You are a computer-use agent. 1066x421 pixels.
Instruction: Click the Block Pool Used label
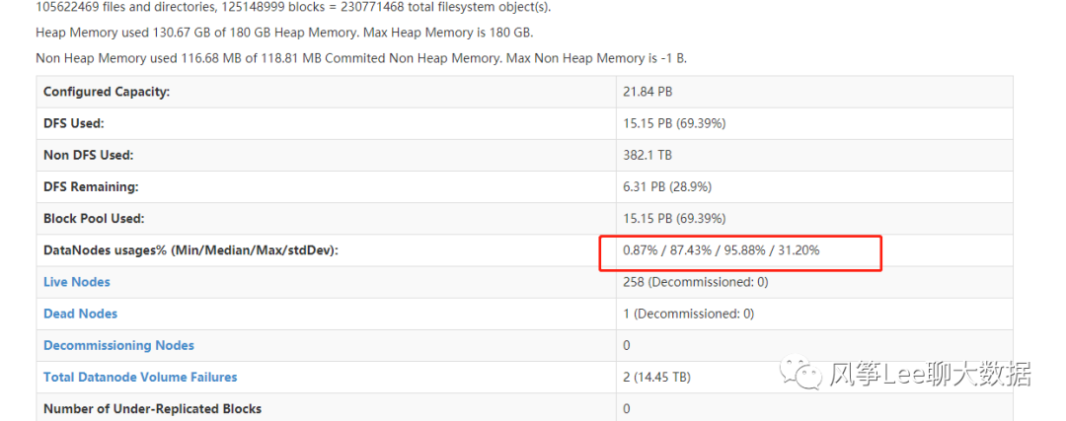(x=95, y=218)
